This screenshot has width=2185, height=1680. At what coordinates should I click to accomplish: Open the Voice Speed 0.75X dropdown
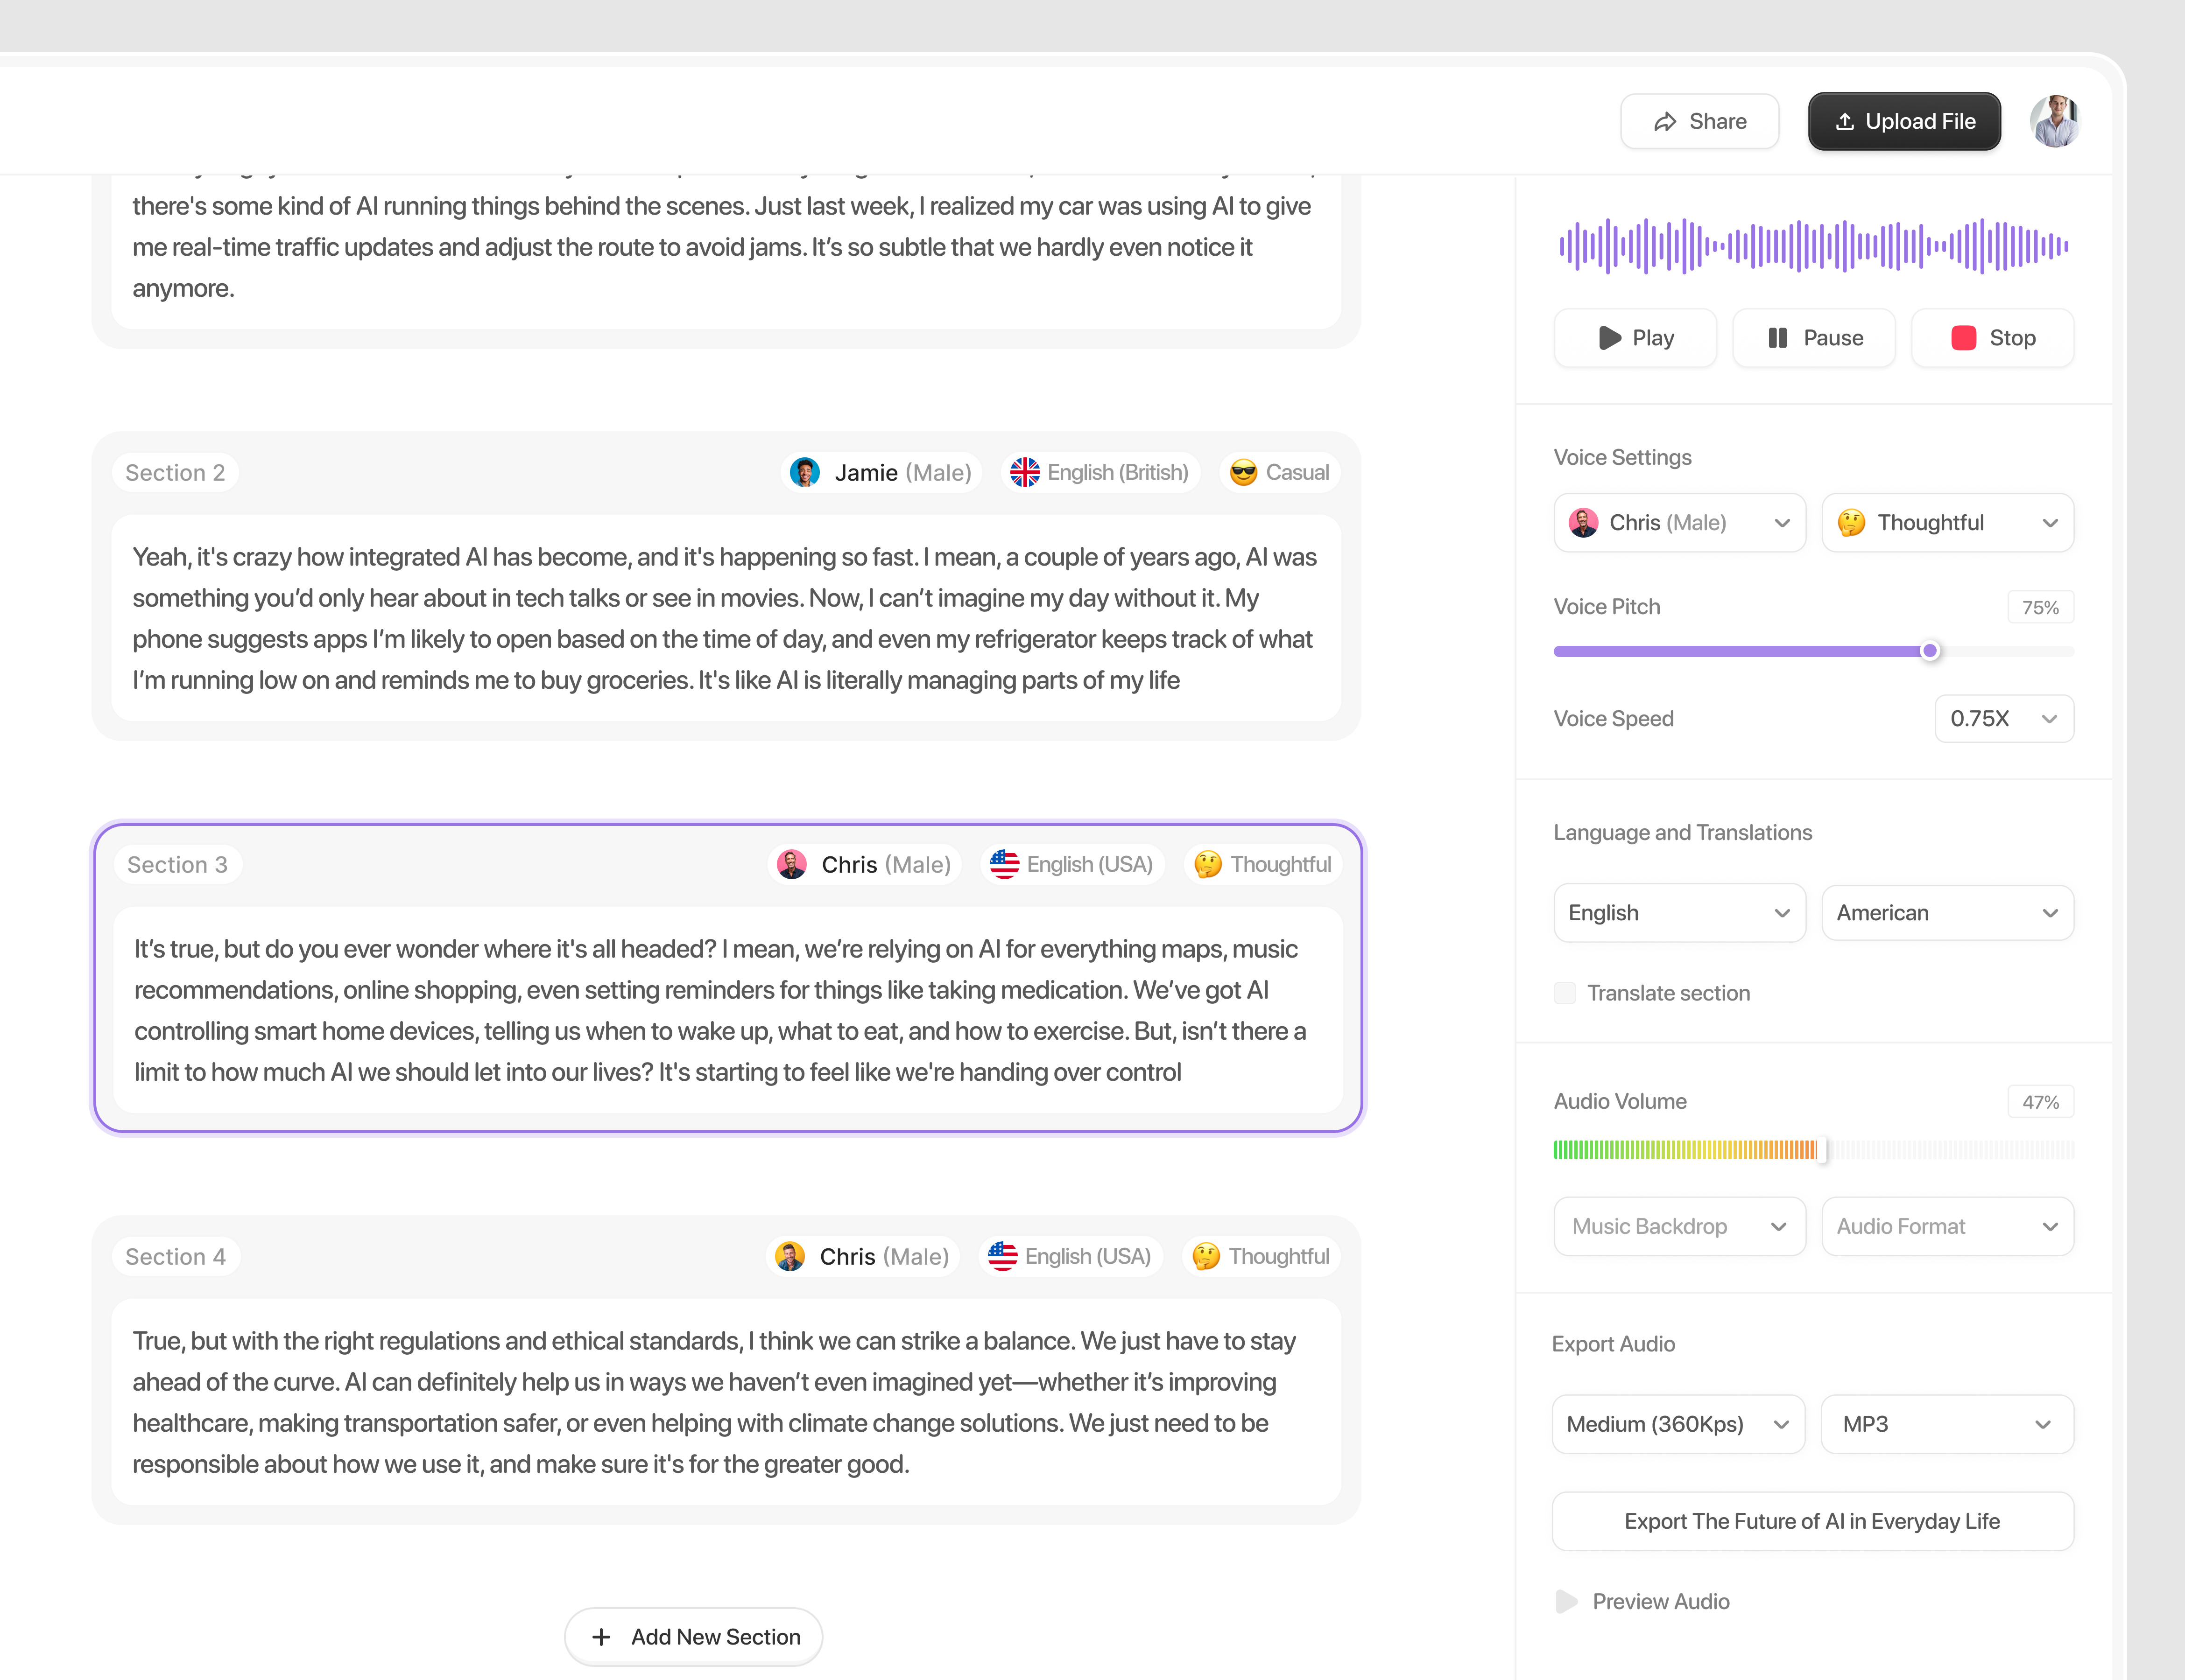point(2004,719)
